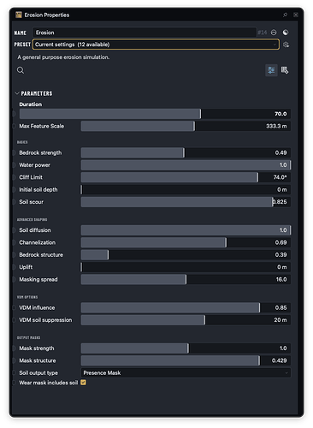This screenshot has height=428, width=313.
Task: Click the VDM influence value 0.85
Action: coord(281,308)
